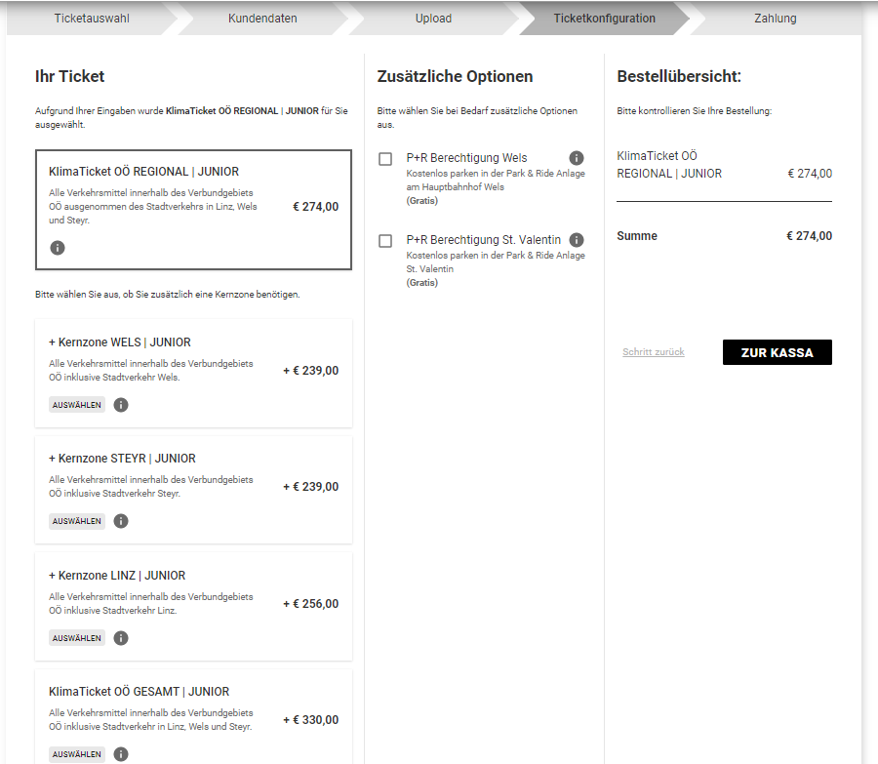Click P+R Berechtigung Wels label
This screenshot has height=764, width=878.
coord(466,158)
